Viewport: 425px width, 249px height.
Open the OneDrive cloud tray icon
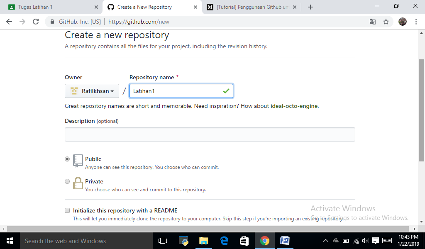(x=336, y=241)
